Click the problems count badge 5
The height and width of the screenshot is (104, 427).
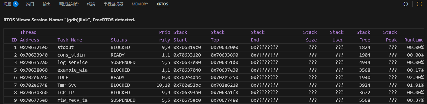coord(16,4)
